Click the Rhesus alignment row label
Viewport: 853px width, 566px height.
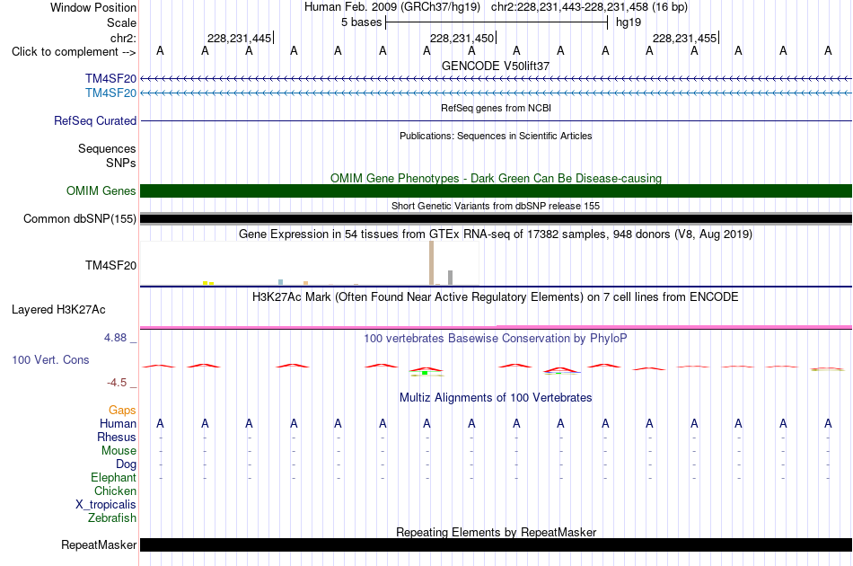click(x=117, y=437)
